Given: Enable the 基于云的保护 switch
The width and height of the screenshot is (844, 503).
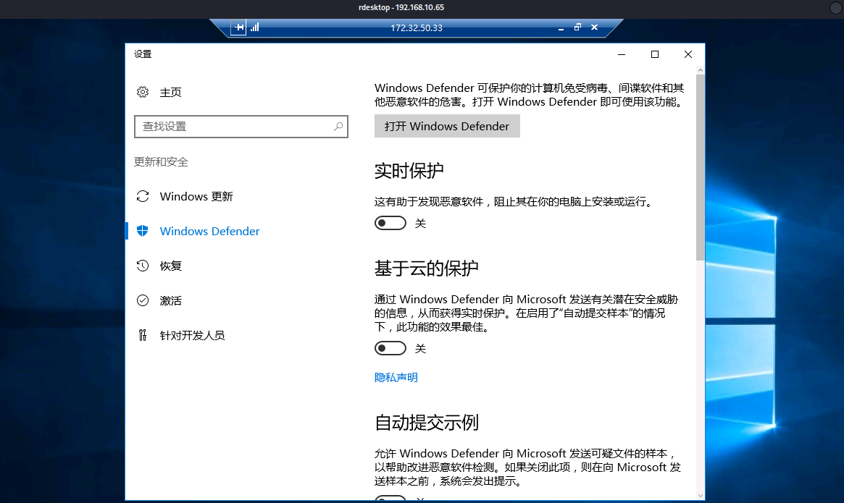Looking at the screenshot, I should (390, 348).
